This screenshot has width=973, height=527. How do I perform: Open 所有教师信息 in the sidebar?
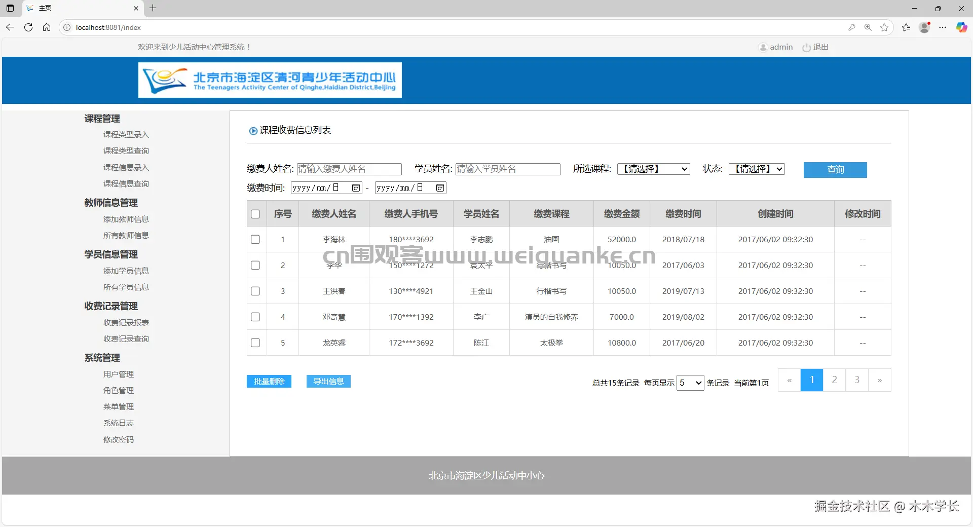[x=126, y=235]
